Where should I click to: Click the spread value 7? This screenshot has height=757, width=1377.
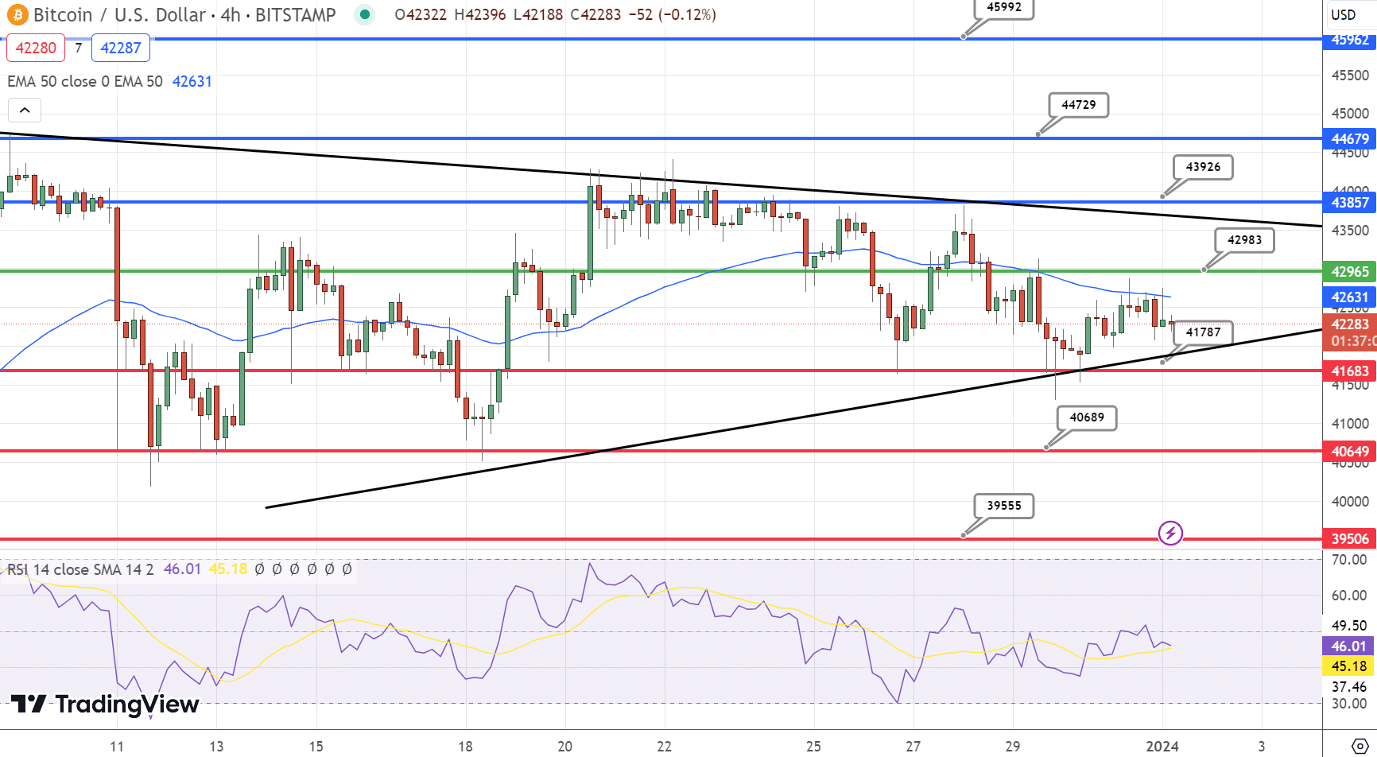coord(78,48)
